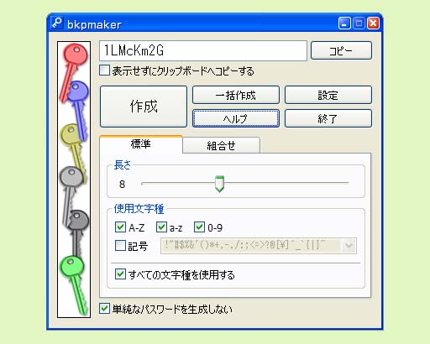
Task: Click the light gray key image
Action: click(x=70, y=193)
